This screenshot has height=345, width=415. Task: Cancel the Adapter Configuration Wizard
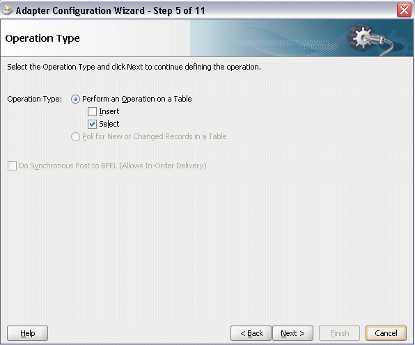coord(386,333)
